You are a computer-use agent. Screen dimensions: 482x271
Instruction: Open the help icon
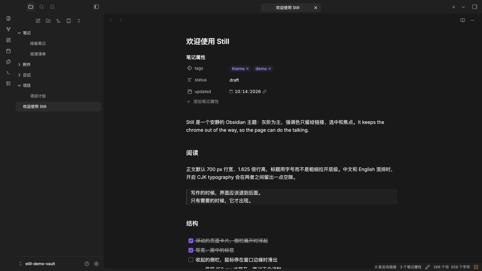87,264
